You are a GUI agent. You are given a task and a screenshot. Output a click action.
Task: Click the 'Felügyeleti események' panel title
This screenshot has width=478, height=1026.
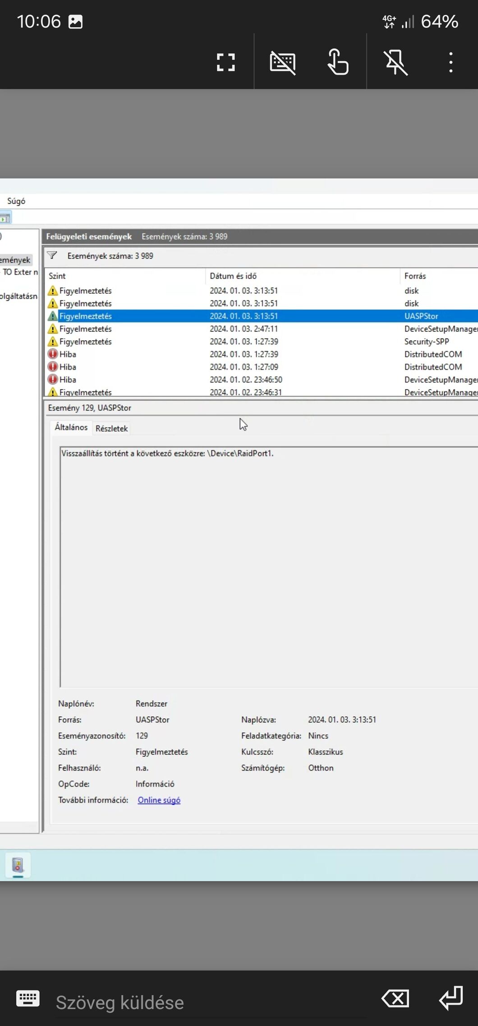click(89, 237)
